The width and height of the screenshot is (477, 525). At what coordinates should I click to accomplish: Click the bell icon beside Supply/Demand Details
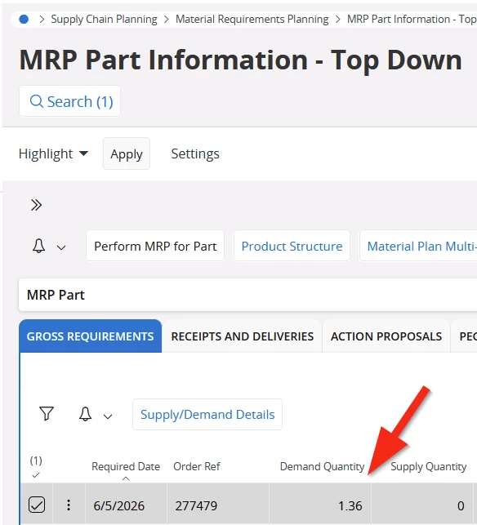coord(86,414)
